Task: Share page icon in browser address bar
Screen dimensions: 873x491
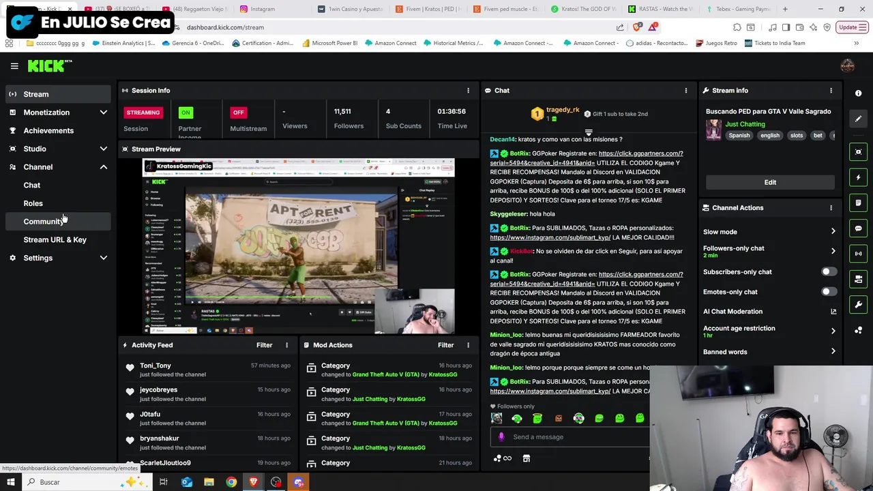Action: tap(620, 27)
